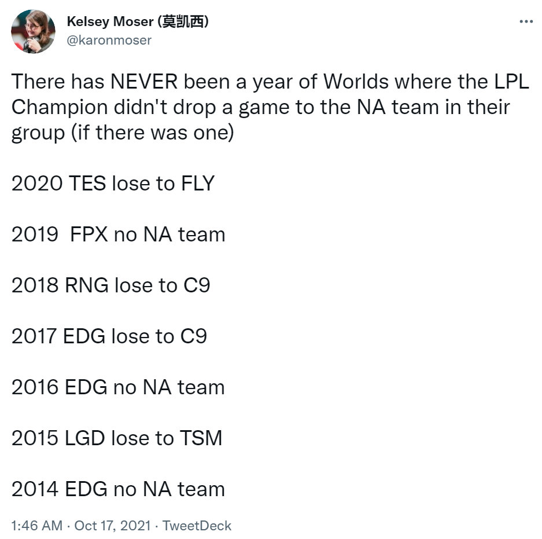The height and width of the screenshot is (539, 542).
Task: Click the line "2018 RNG lose to C9"
Action: [x=110, y=285]
